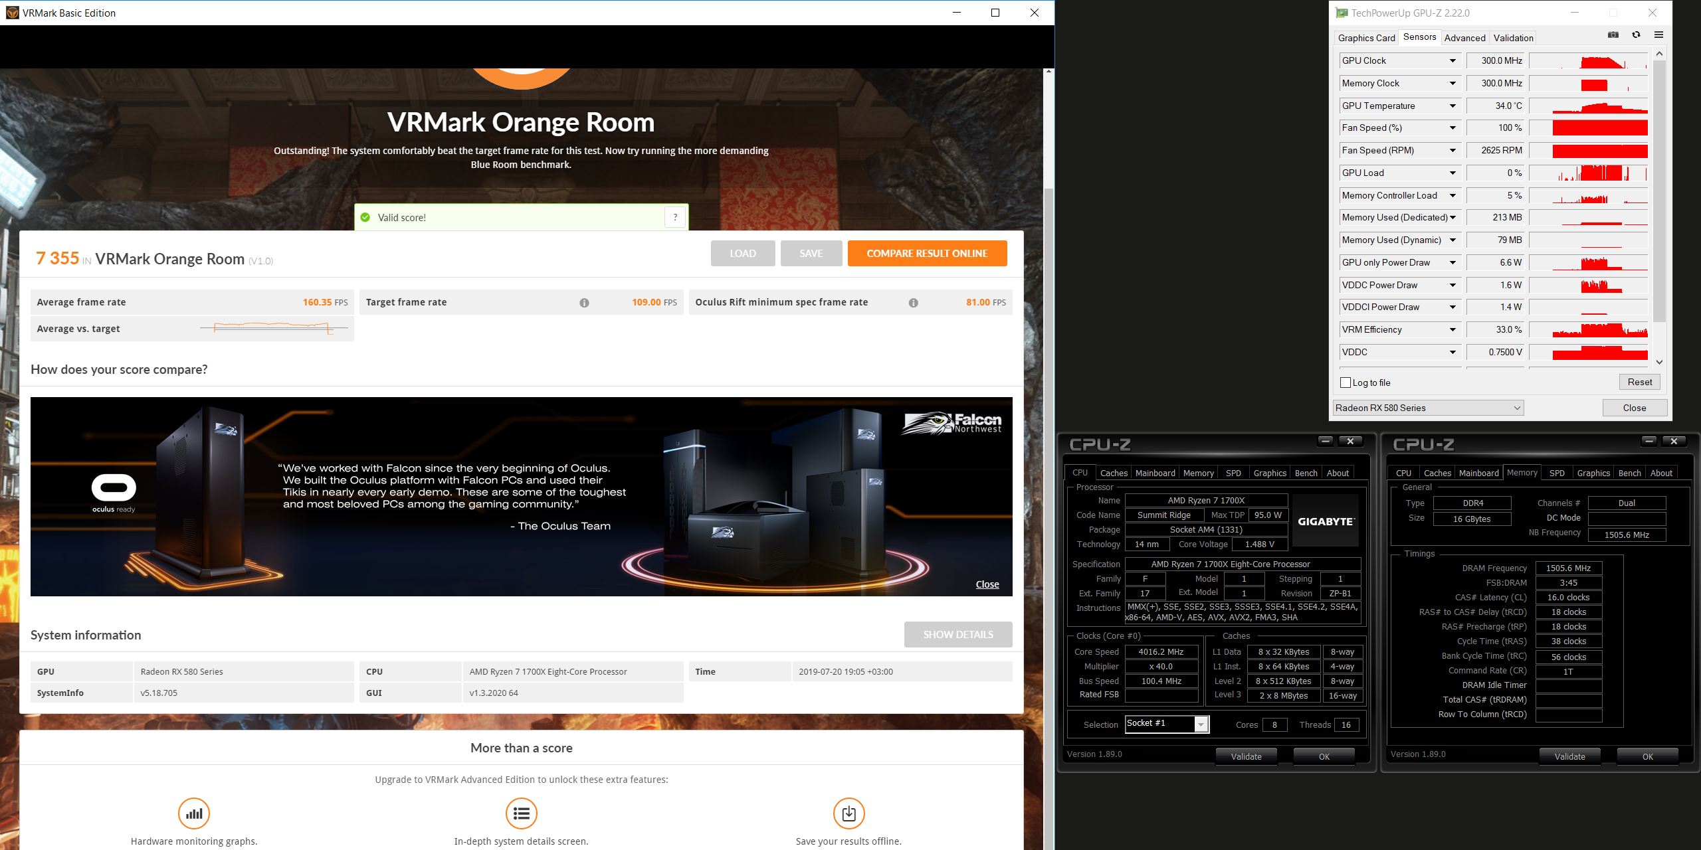1701x850 pixels.
Task: Open the Fan Speed (%) sensor dropdown
Action: [1452, 128]
